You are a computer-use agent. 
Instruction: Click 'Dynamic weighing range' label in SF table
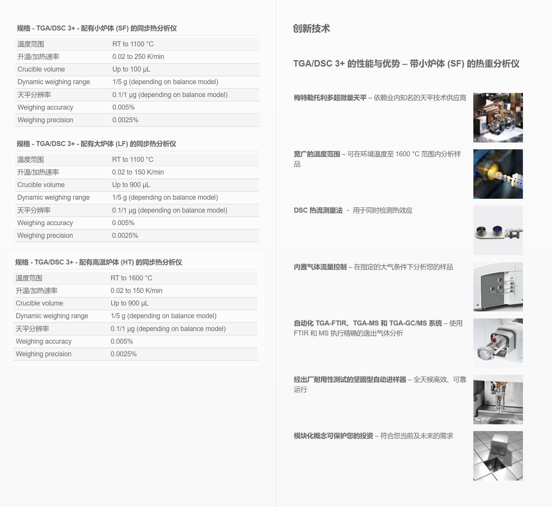(x=54, y=82)
